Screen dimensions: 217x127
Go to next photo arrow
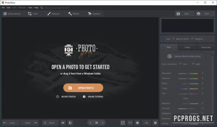pos(103,123)
